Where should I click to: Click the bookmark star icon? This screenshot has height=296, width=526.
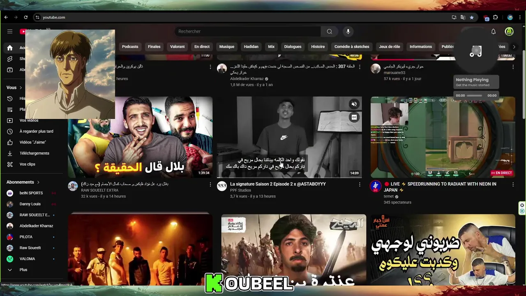click(472, 17)
